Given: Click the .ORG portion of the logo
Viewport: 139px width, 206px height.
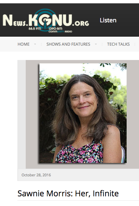Looking at the screenshot, I should (x=81, y=23).
